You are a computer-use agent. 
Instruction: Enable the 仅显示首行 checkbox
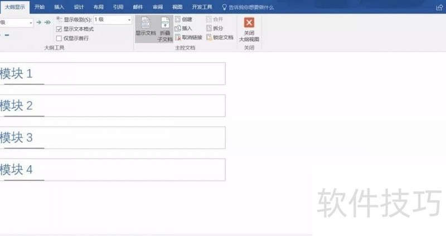click(x=59, y=38)
